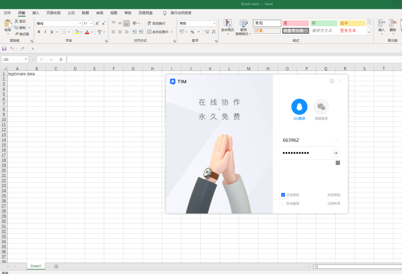The width and height of the screenshot is (402, 274).
Task: Open the File (文件) menu
Action: 7,13
